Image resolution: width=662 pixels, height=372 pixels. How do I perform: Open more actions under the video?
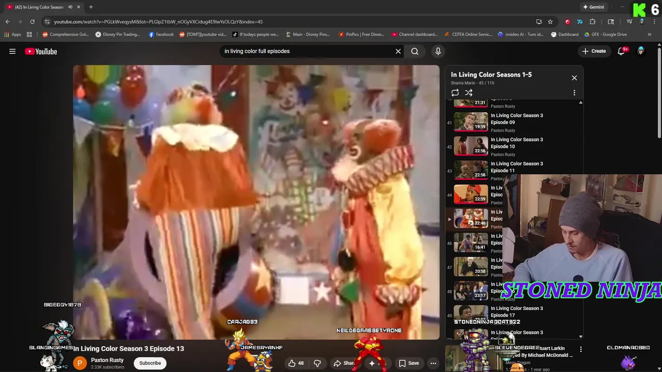pyautogui.click(x=433, y=363)
